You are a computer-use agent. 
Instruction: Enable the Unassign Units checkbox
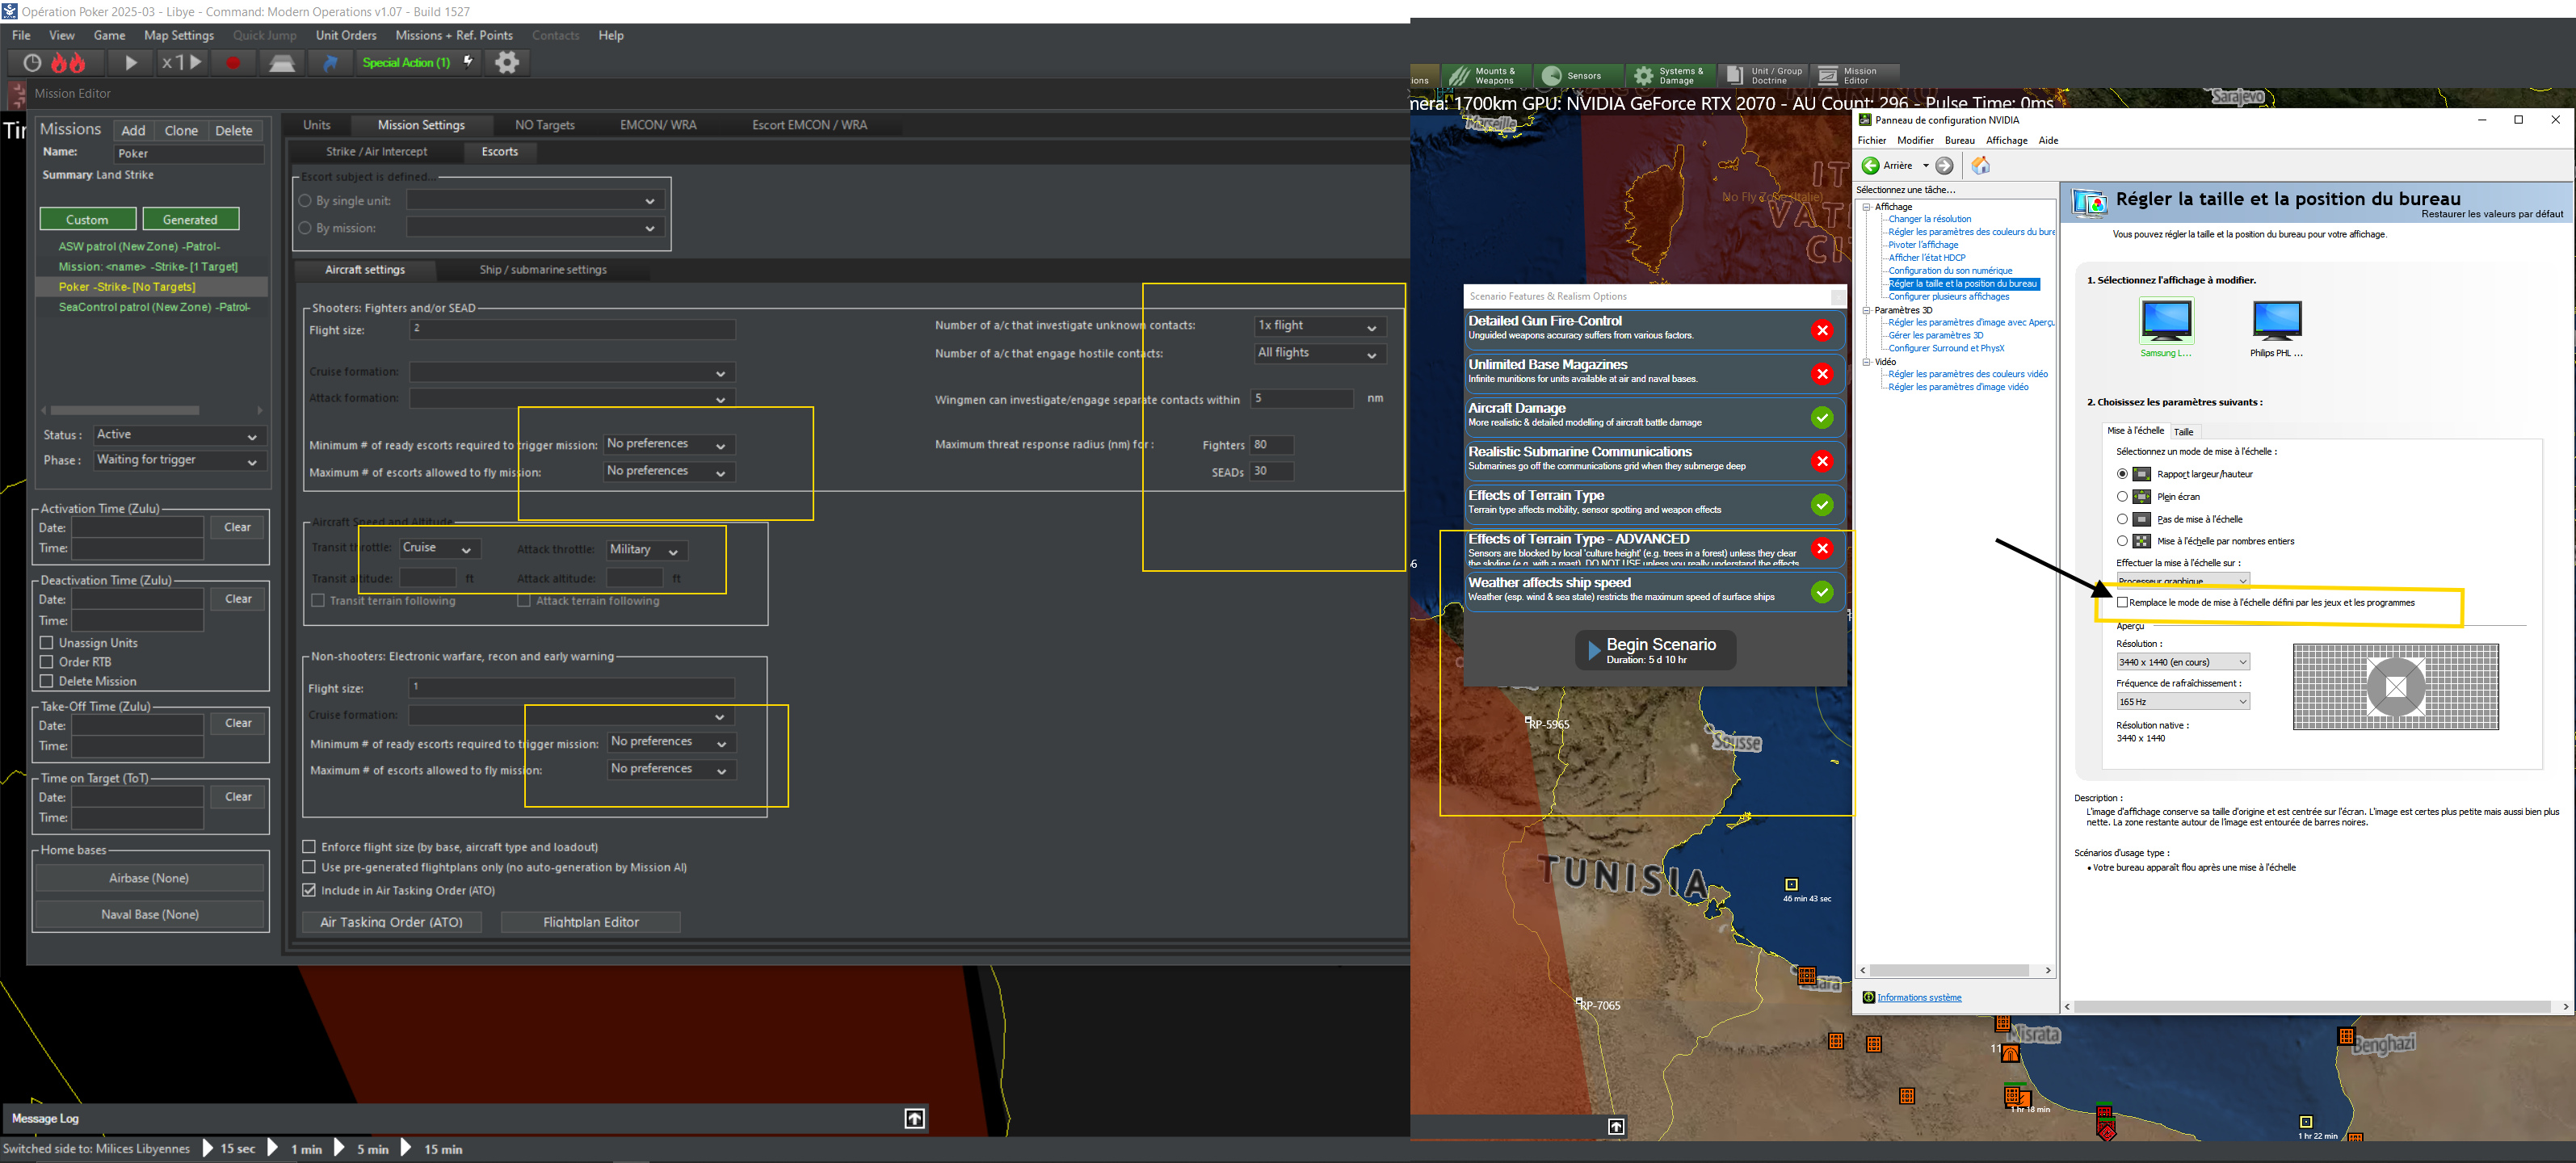[46, 643]
